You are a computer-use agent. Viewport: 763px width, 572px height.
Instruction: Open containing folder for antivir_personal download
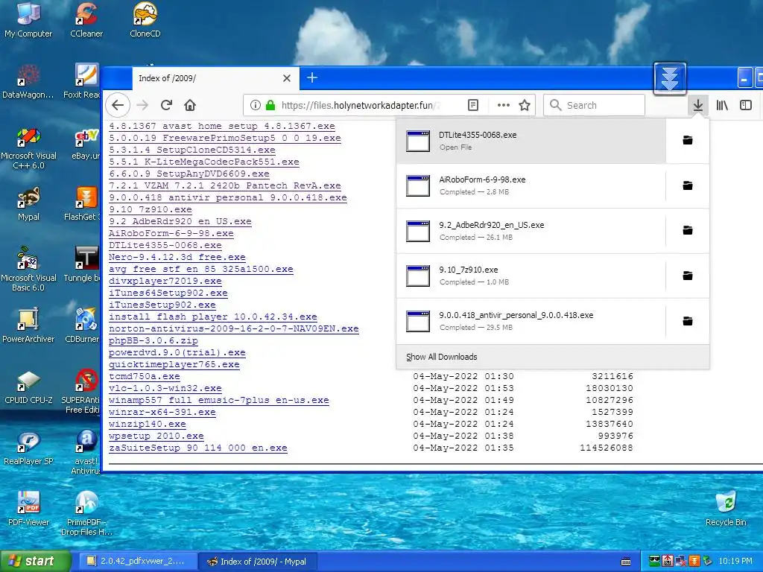(688, 321)
